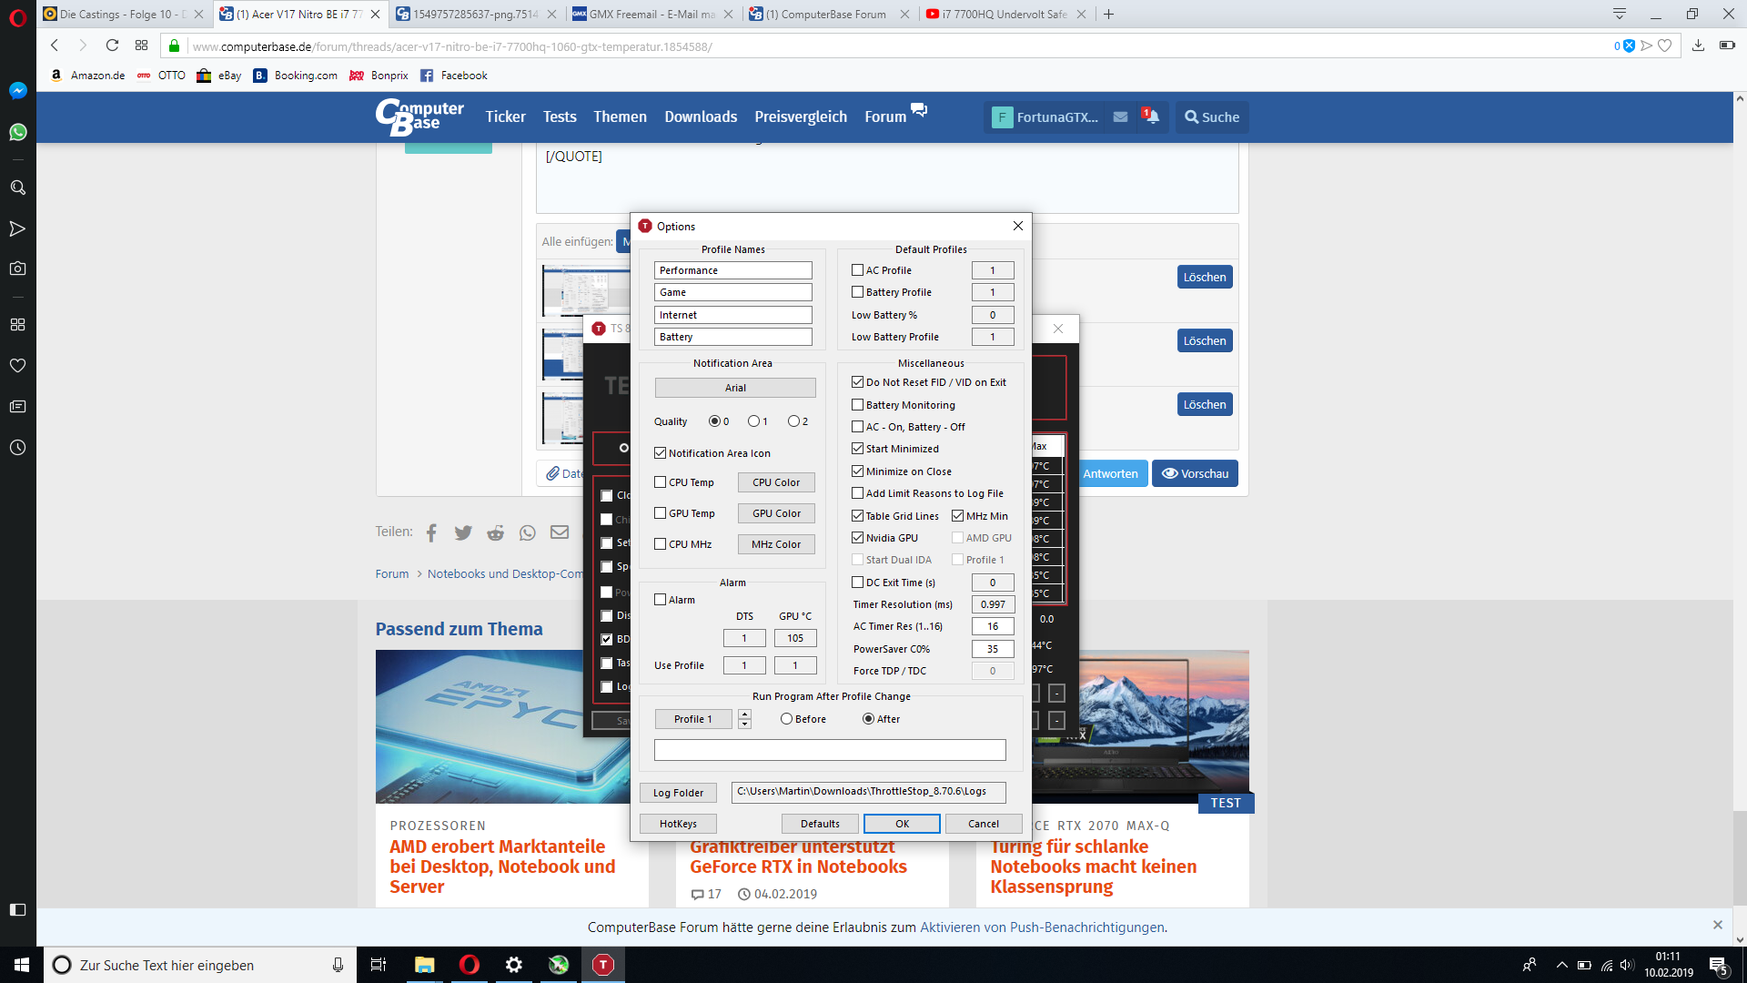The width and height of the screenshot is (1747, 983).
Task: Share thread via Twitter icon
Action: point(463,532)
